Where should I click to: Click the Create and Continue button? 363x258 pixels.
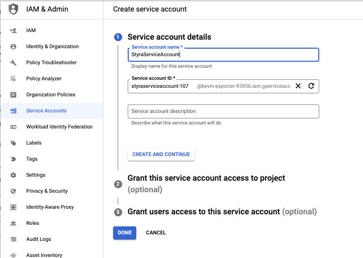click(161, 155)
